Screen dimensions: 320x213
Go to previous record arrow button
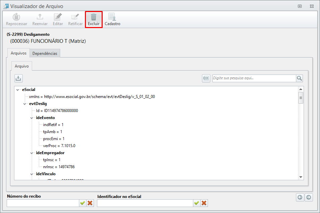[x=300, y=197]
